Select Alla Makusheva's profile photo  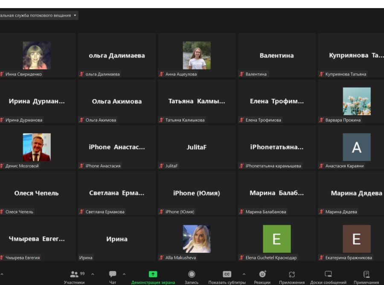tap(197, 239)
